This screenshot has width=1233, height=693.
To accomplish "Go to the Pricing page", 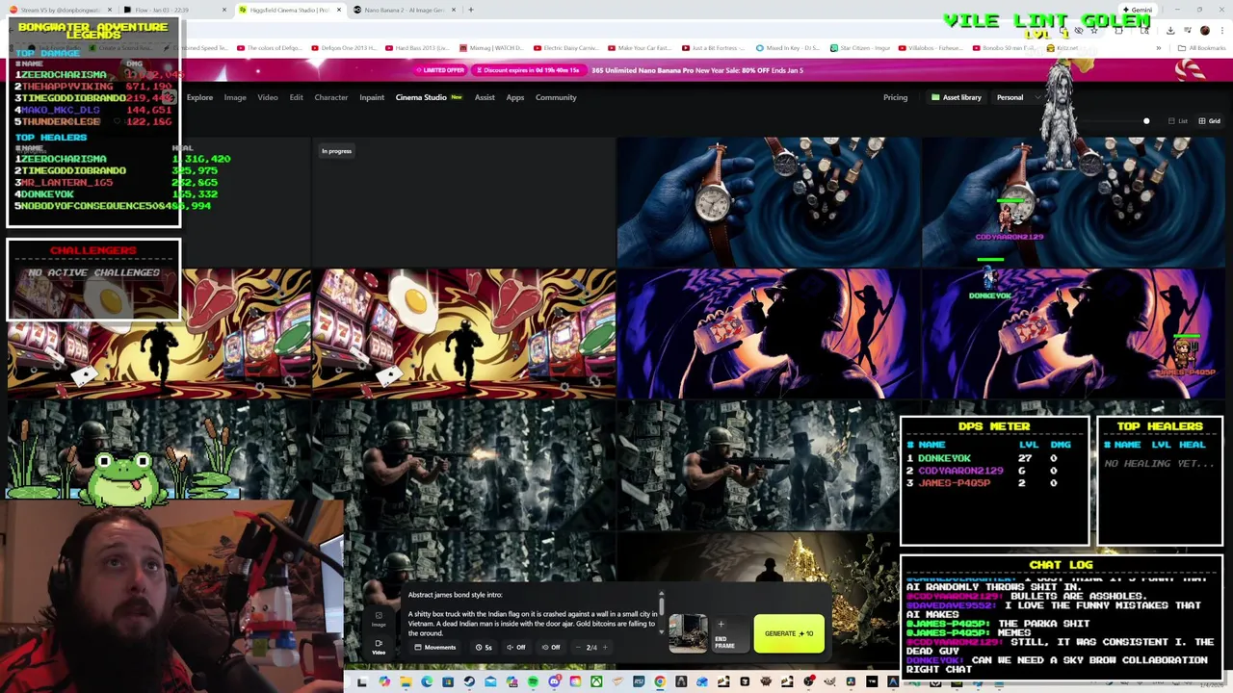I will (895, 97).
